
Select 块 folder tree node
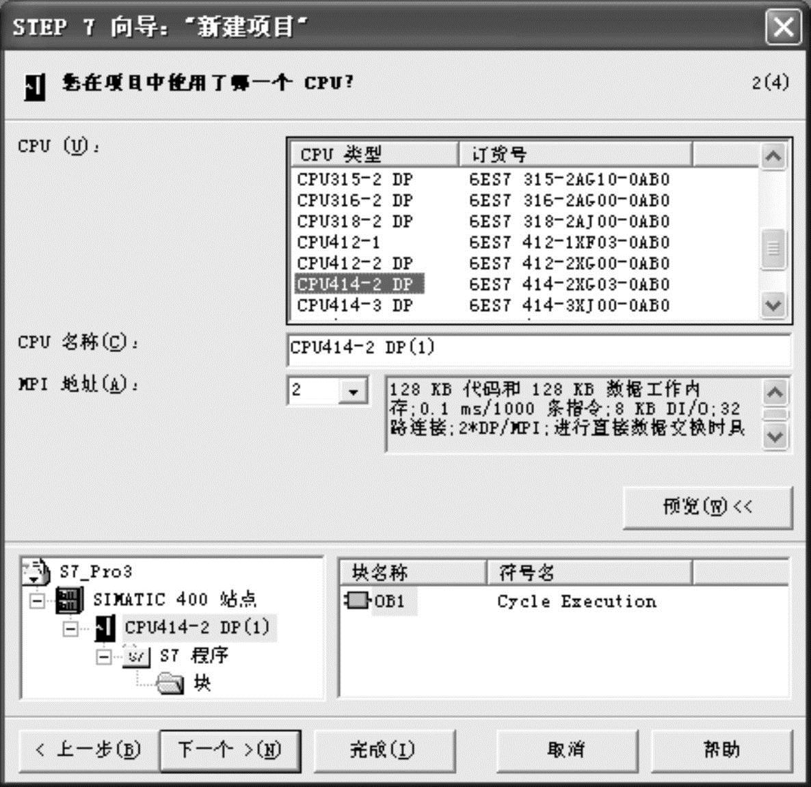click(202, 684)
